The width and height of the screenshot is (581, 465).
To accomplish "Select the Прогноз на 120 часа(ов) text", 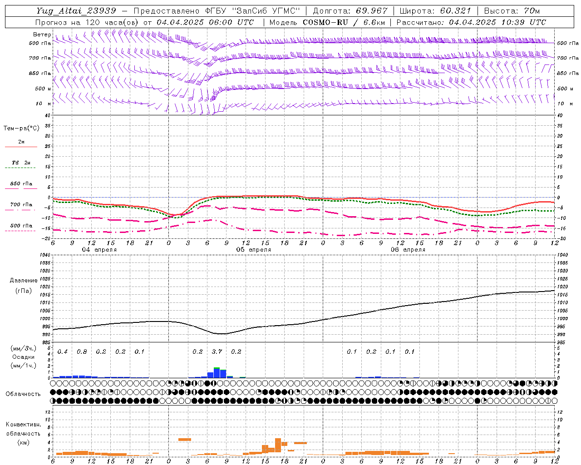I will coord(88,22).
